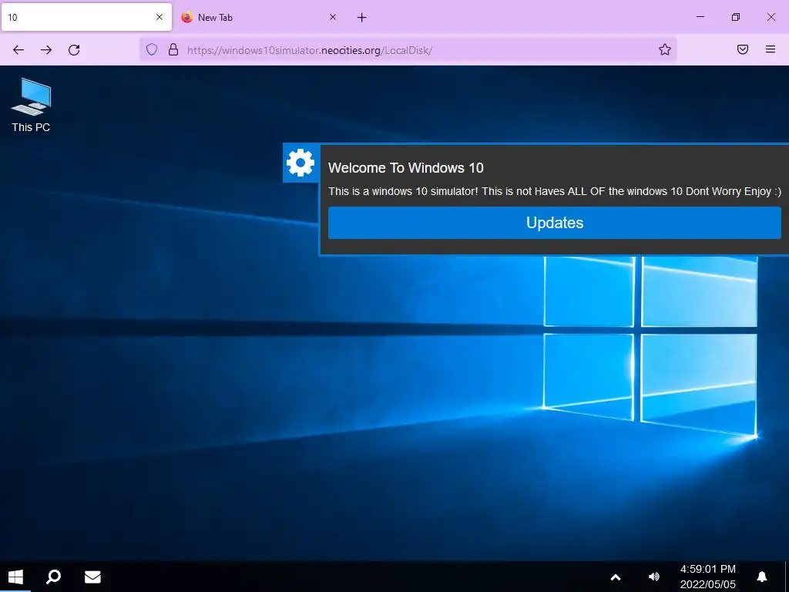Open the This PC desktop icon
This screenshot has width=789, height=592.
(x=31, y=105)
